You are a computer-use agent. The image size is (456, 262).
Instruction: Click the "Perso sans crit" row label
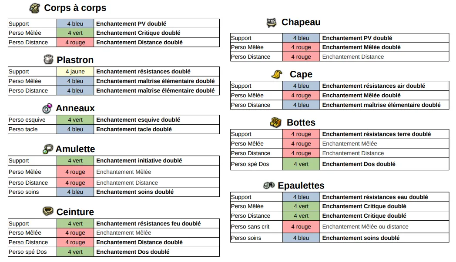click(250, 227)
